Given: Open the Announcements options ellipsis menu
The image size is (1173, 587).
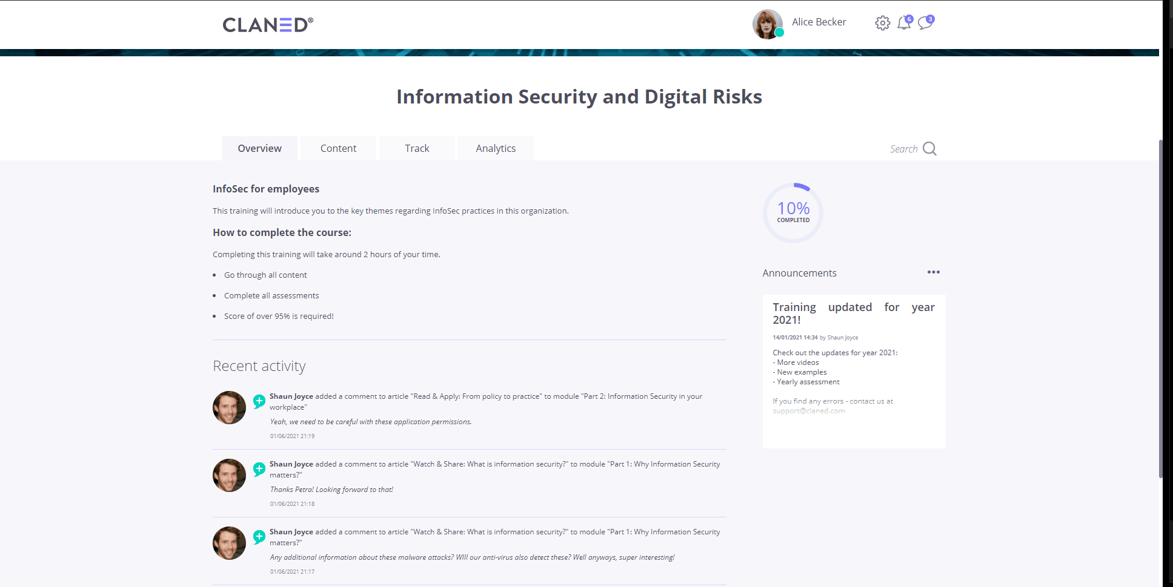Looking at the screenshot, I should 933,272.
